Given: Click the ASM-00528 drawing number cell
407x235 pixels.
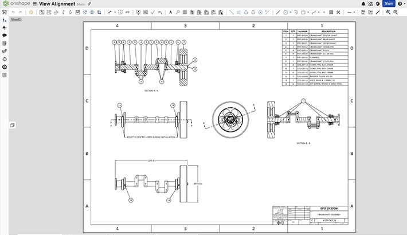Looking at the screenshot, I should tap(330, 221).
